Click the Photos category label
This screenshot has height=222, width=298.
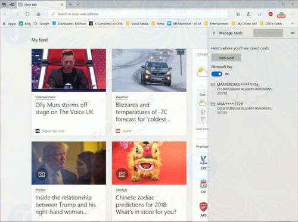tap(41, 190)
